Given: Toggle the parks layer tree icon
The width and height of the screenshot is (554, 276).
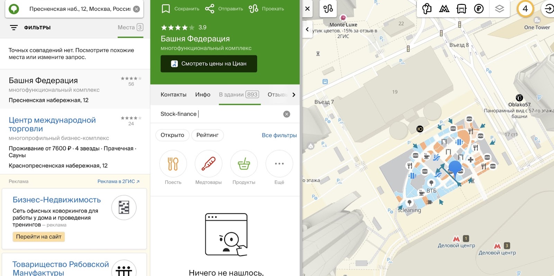Looking at the screenshot, I should click(x=427, y=9).
